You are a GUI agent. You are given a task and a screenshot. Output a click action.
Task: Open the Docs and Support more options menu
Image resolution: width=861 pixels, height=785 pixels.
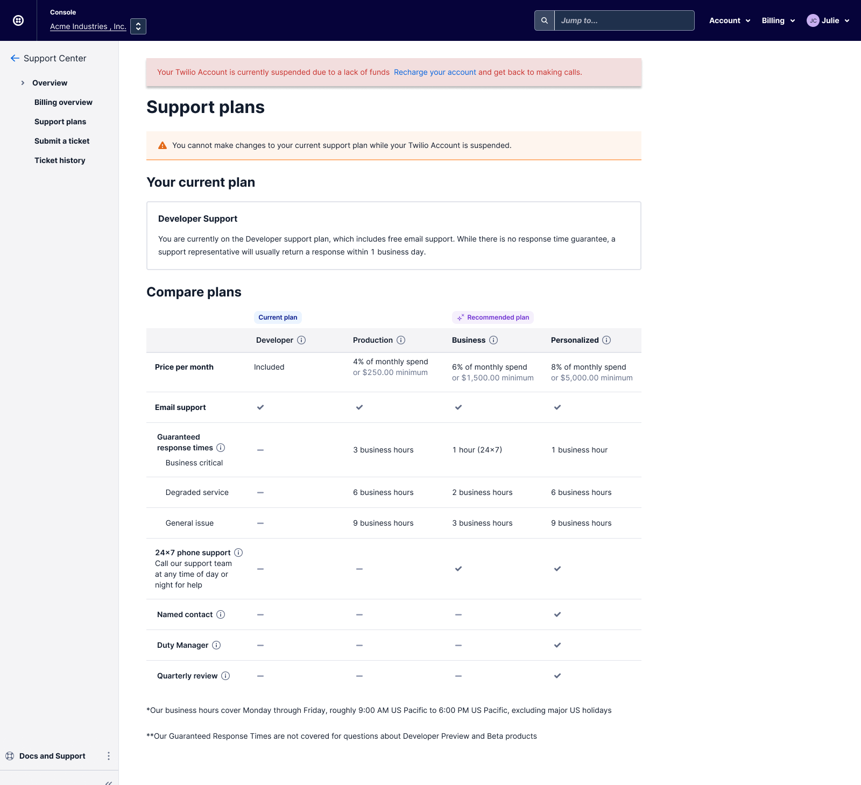pos(109,756)
